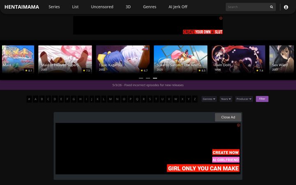Open the user account icon
The height and width of the screenshot is (185, 296).
(x=286, y=7)
